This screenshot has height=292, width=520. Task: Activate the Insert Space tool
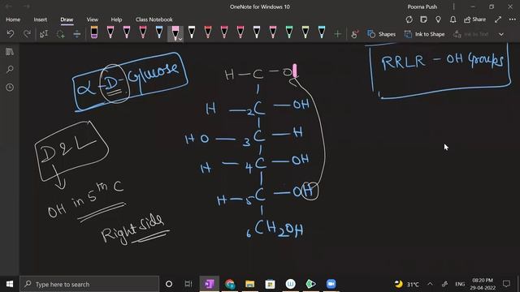[x=76, y=34]
